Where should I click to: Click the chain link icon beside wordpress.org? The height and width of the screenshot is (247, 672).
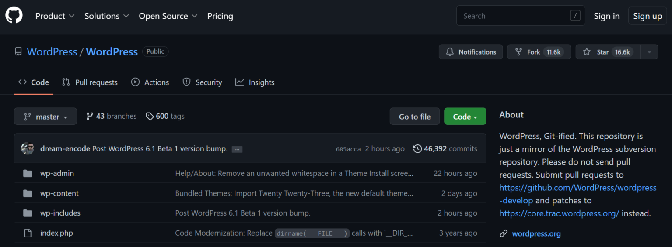[x=504, y=233]
